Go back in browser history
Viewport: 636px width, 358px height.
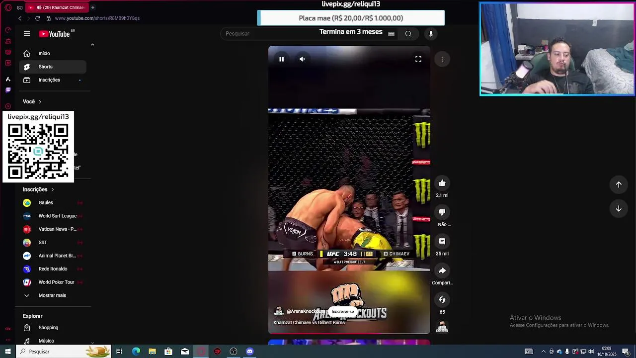20,18
